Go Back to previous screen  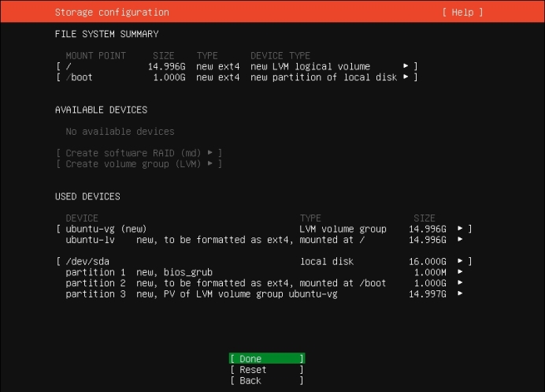265,380
